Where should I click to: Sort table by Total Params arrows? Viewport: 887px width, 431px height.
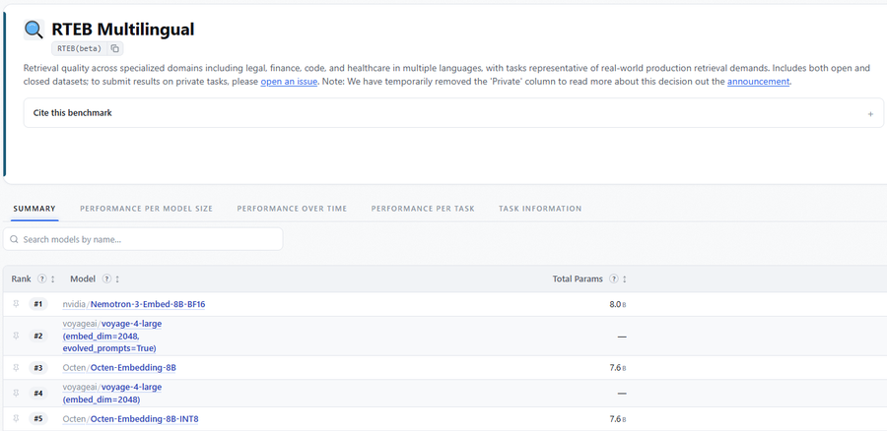[x=625, y=279]
